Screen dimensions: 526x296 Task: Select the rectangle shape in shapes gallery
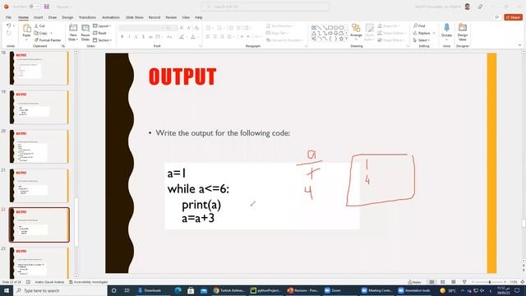click(x=330, y=27)
